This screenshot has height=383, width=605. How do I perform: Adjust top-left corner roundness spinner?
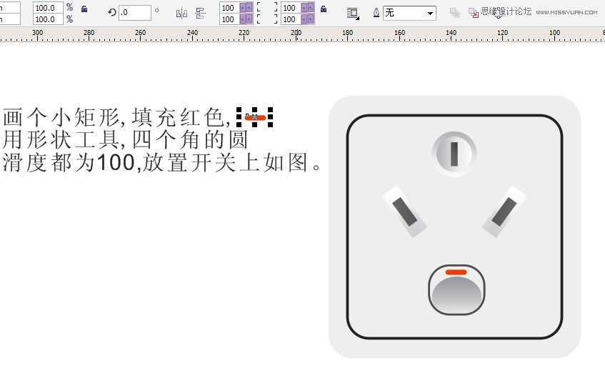[246, 8]
